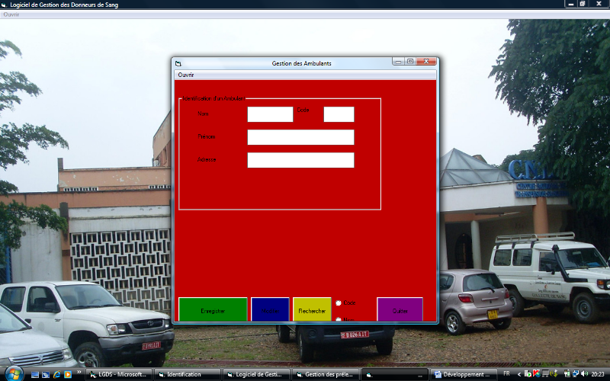Click the taskbar clock 20:23
The height and width of the screenshot is (381, 610).
coord(598,374)
